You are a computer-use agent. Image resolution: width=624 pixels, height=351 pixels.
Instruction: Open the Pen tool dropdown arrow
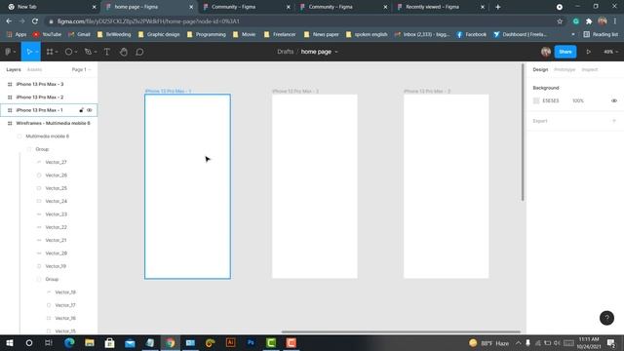96,52
